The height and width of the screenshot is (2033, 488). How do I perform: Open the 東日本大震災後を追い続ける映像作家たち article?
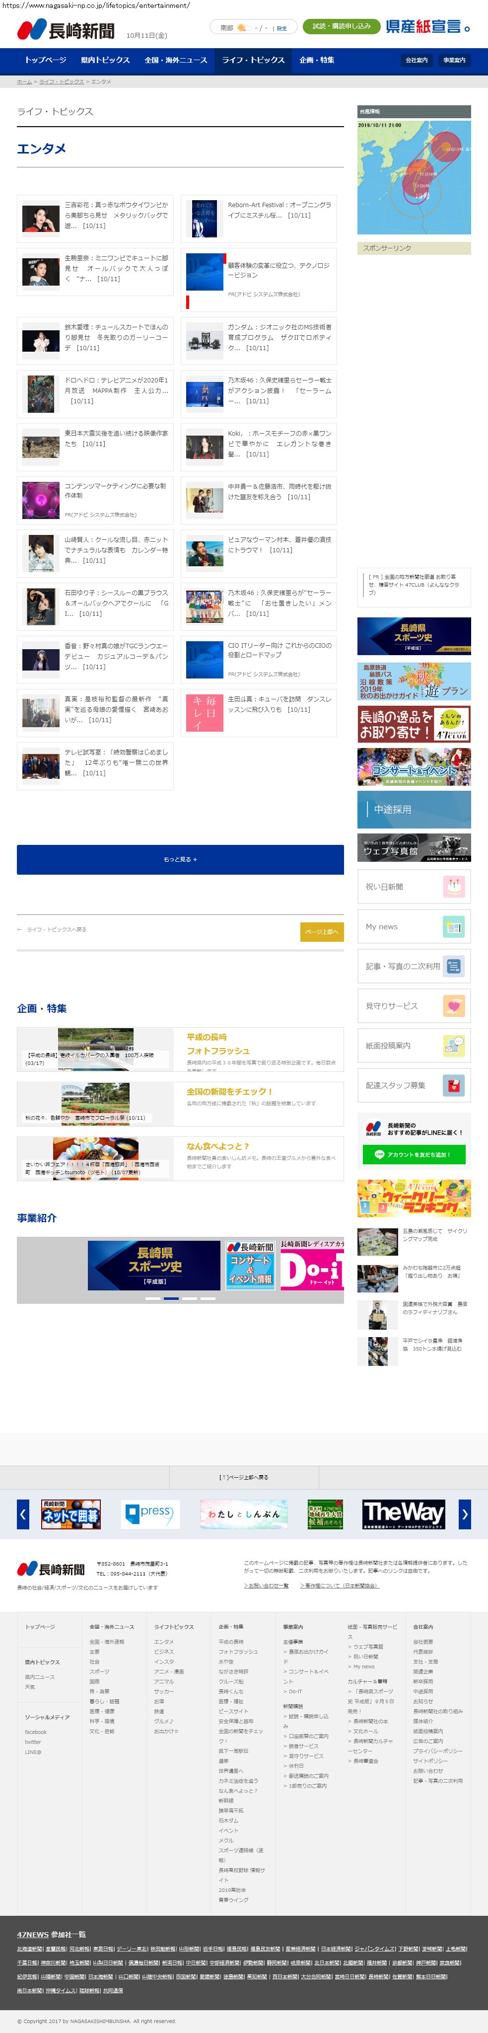95,447
